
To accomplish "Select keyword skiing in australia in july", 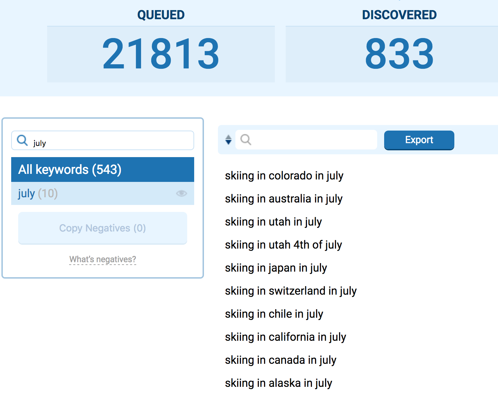I will [x=284, y=199].
